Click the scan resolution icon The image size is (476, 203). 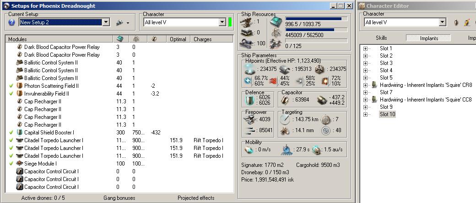285,130
